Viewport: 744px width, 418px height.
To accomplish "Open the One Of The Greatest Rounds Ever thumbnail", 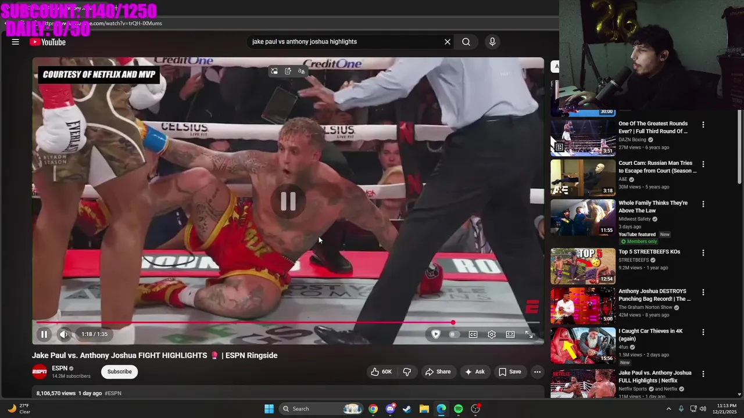I will [583, 138].
